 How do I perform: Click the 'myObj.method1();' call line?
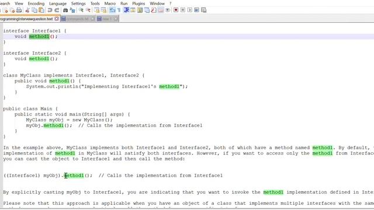[114, 125]
